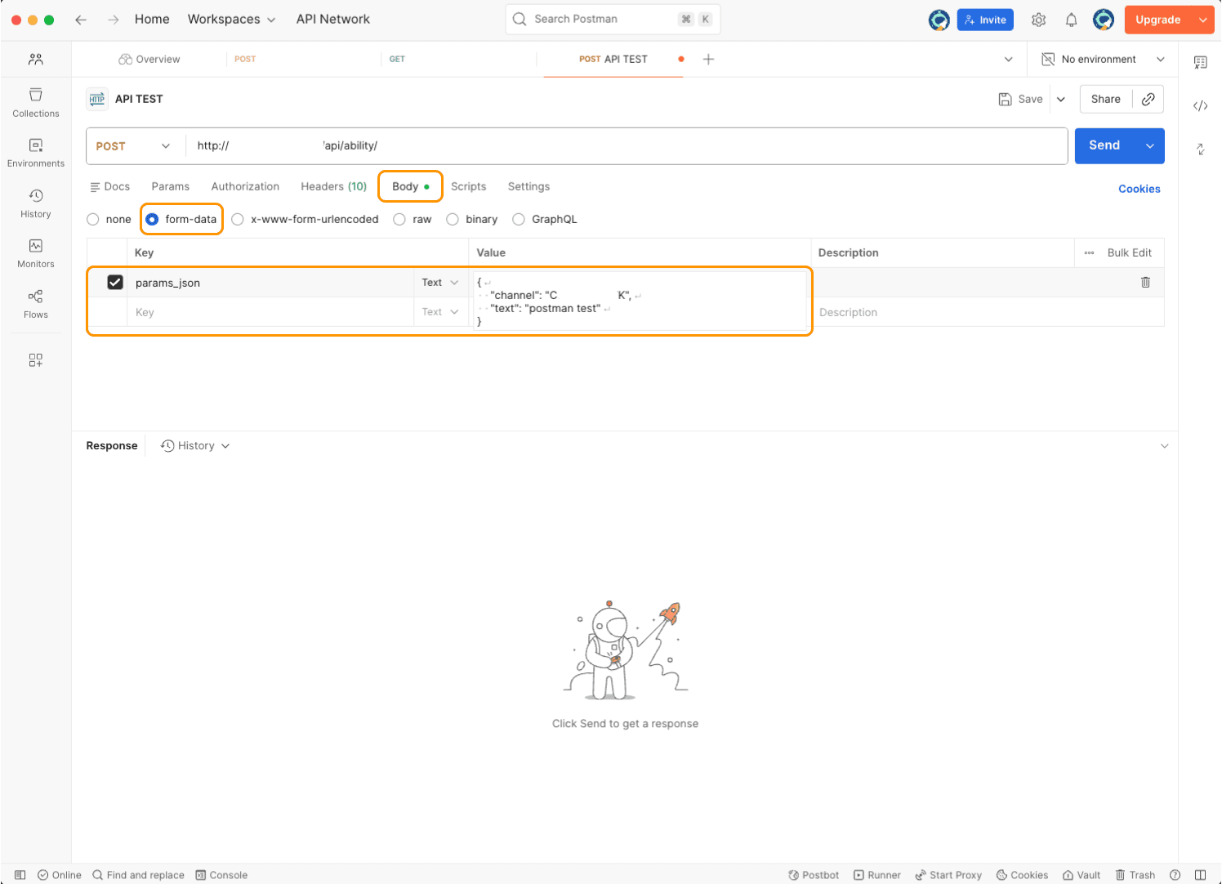Toggle the sidebar icon in the status bar
The width and height of the screenshot is (1222, 884).
point(20,875)
